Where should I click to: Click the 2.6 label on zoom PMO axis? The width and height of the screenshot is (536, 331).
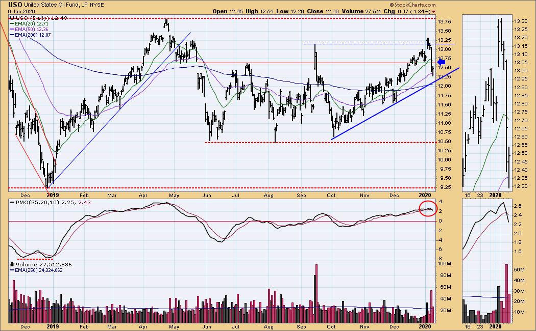point(518,206)
